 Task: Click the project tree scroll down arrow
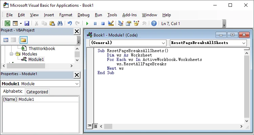point(77,60)
